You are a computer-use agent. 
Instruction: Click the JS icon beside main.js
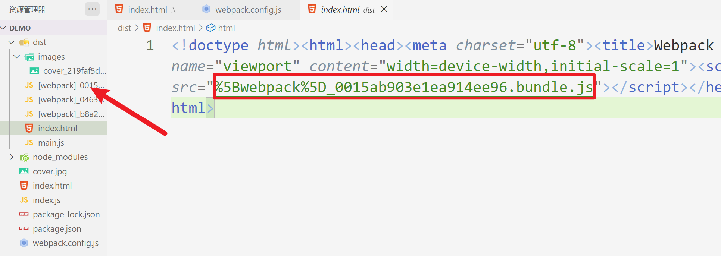pos(29,143)
